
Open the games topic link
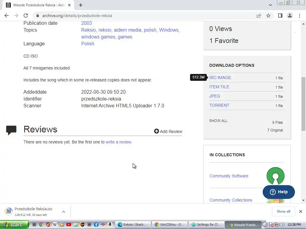pos(125,37)
